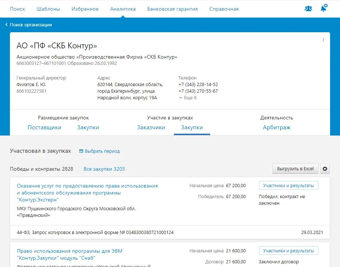Click starting price value 21 600,00
The width and height of the screenshot is (340, 267).
point(236,251)
